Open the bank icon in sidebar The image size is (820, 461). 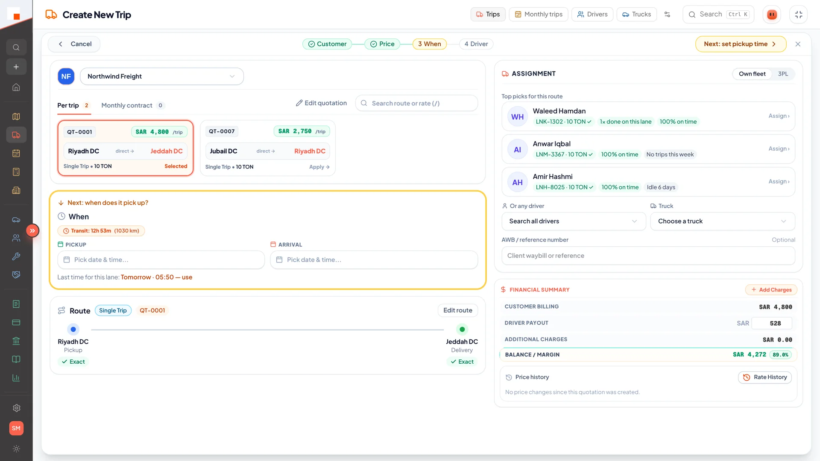(x=16, y=341)
